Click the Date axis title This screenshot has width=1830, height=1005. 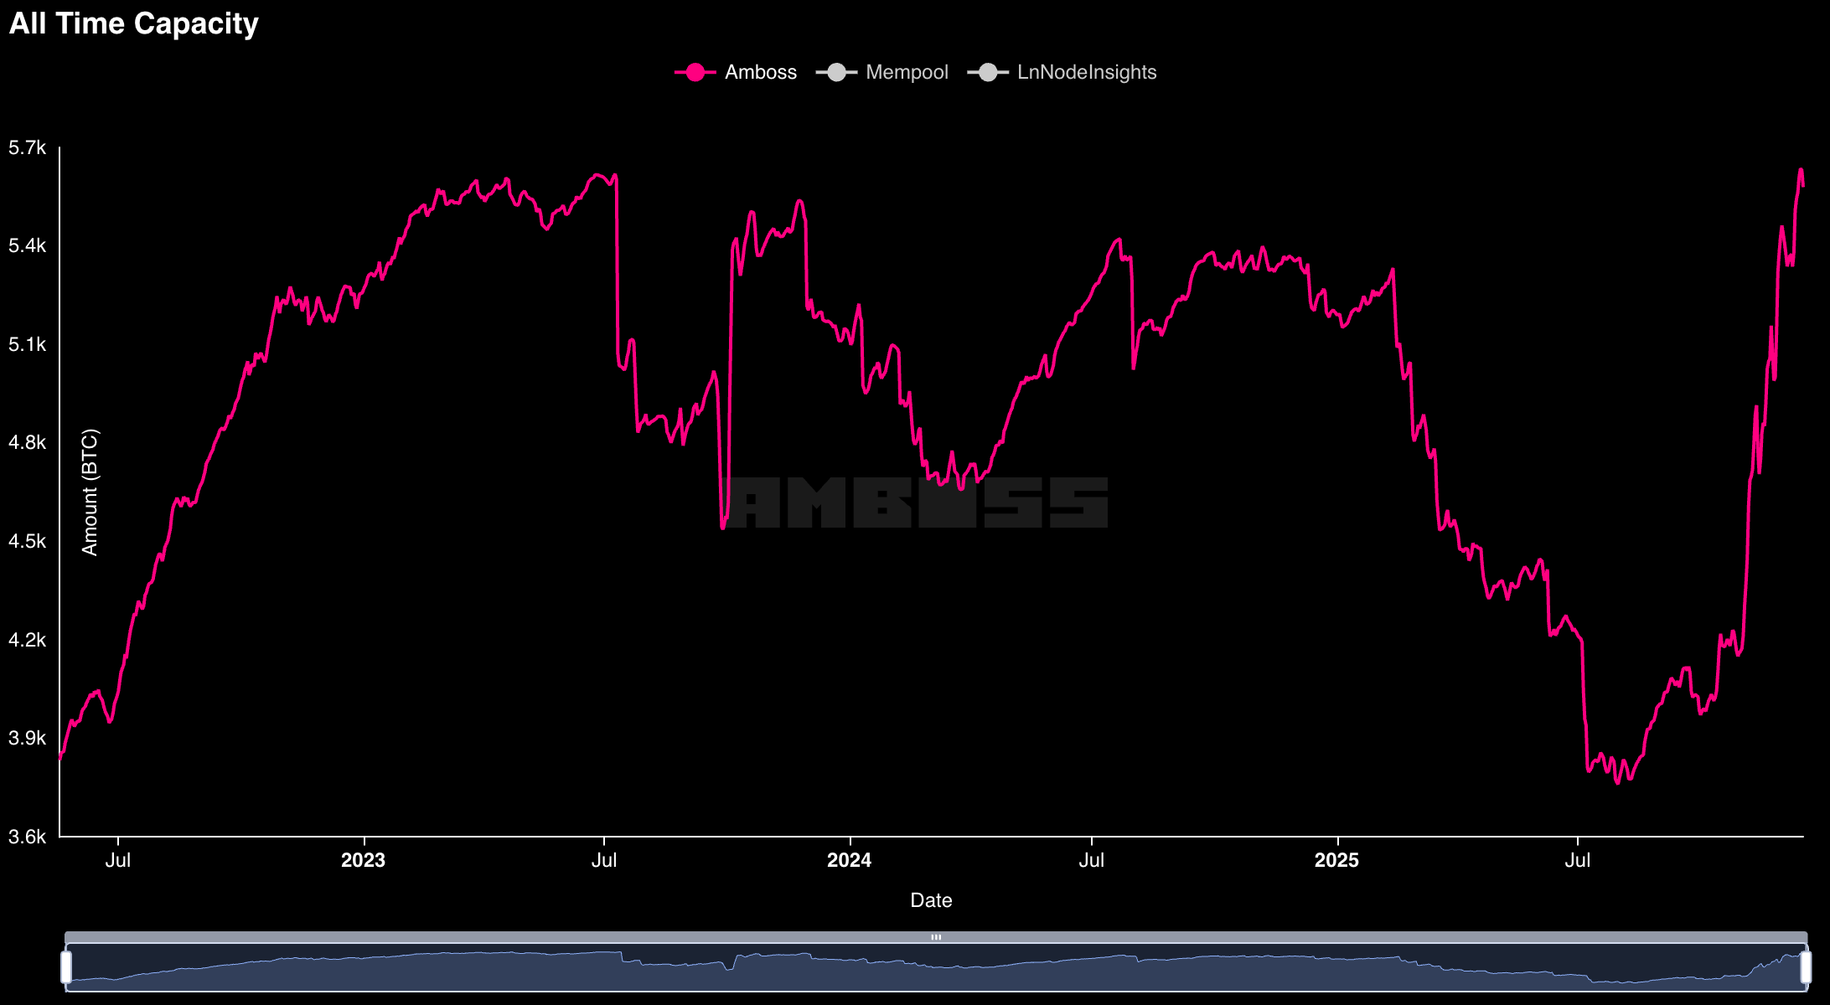931,900
